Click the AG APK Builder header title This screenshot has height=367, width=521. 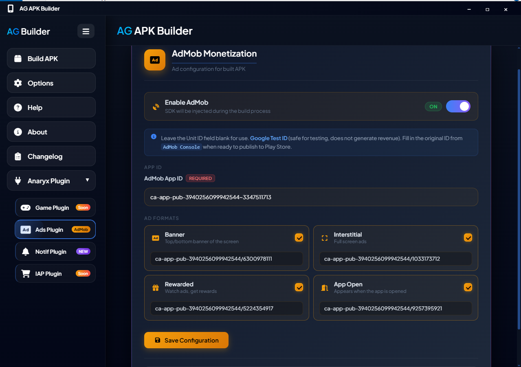coord(155,31)
